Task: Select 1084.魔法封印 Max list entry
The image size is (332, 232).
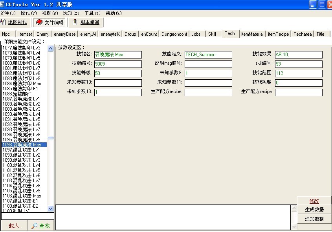Action: click(x=22, y=84)
